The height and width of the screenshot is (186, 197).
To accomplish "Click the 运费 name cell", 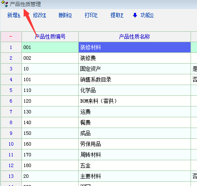I will pos(135,112).
